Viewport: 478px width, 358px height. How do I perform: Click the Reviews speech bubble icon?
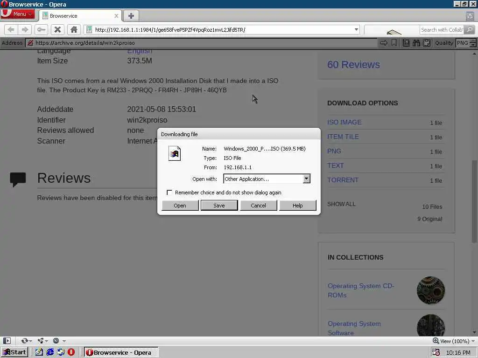[18, 179]
